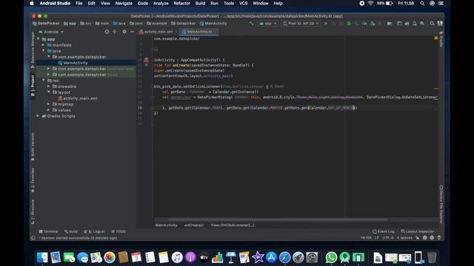The image size is (474, 266).
Task: Open the app run configuration dropdown
Action: 268,23
